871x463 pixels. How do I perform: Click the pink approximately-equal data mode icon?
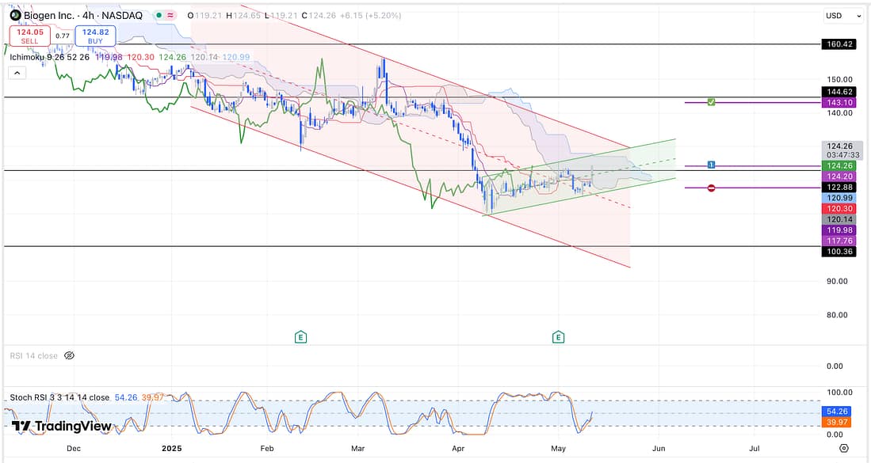pos(171,15)
